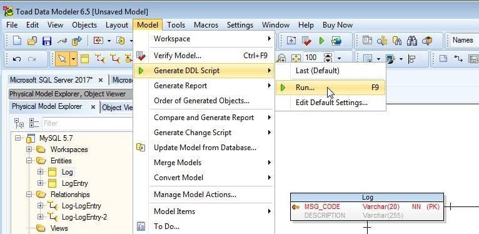Open the To Do... menu item
Screen dimensions: 479x234
[204, 226]
